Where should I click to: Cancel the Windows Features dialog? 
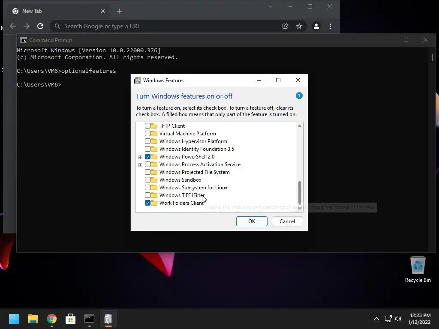[287, 221]
